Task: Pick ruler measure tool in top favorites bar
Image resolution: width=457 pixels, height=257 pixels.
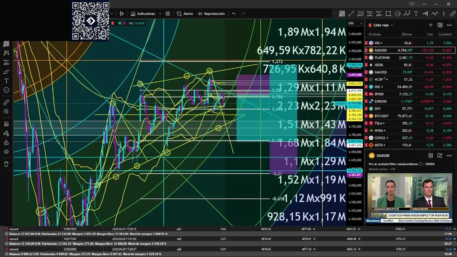Action: point(453,14)
